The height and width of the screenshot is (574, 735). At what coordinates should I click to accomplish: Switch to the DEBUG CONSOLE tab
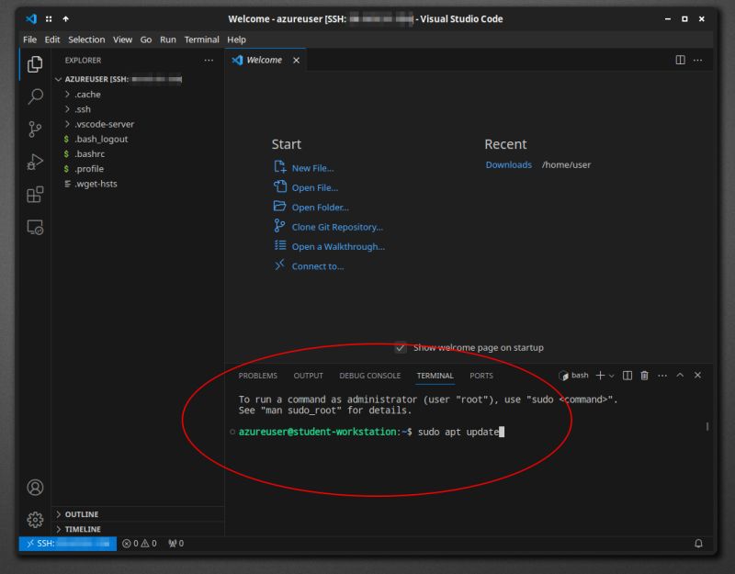click(x=370, y=376)
